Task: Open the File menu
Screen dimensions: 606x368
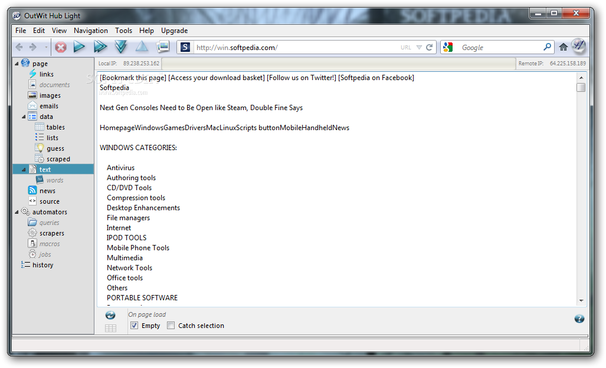Action: point(21,31)
